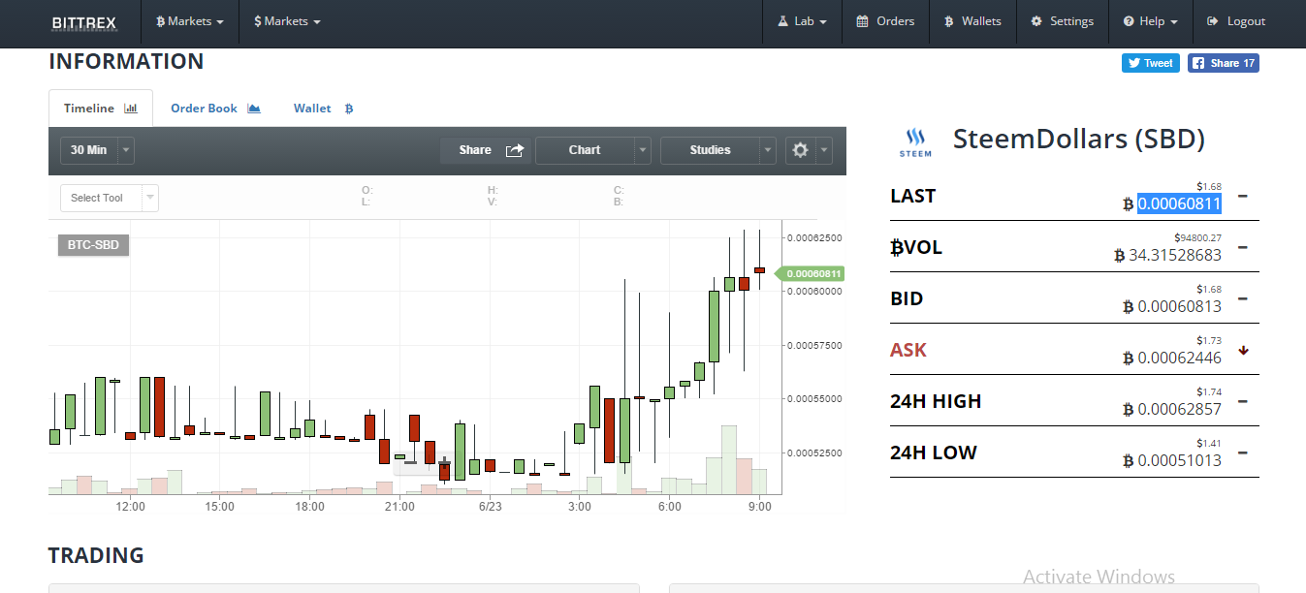Click the share arrow icon beside Share
The width and height of the screenshot is (1306, 593).
515,150
